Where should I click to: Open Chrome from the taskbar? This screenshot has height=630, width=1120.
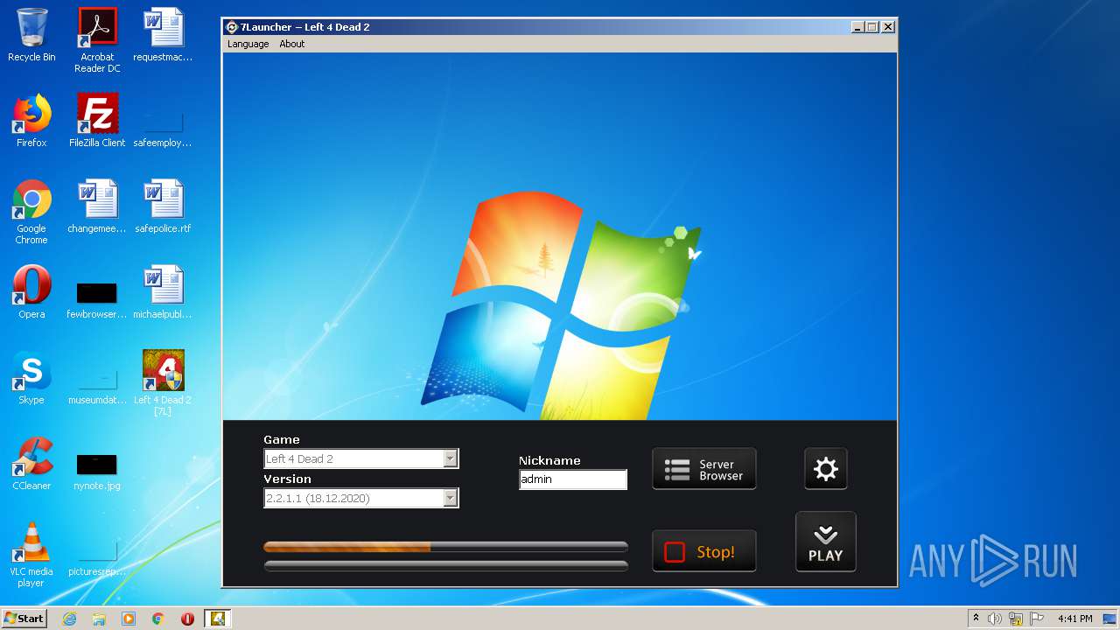[x=158, y=619]
